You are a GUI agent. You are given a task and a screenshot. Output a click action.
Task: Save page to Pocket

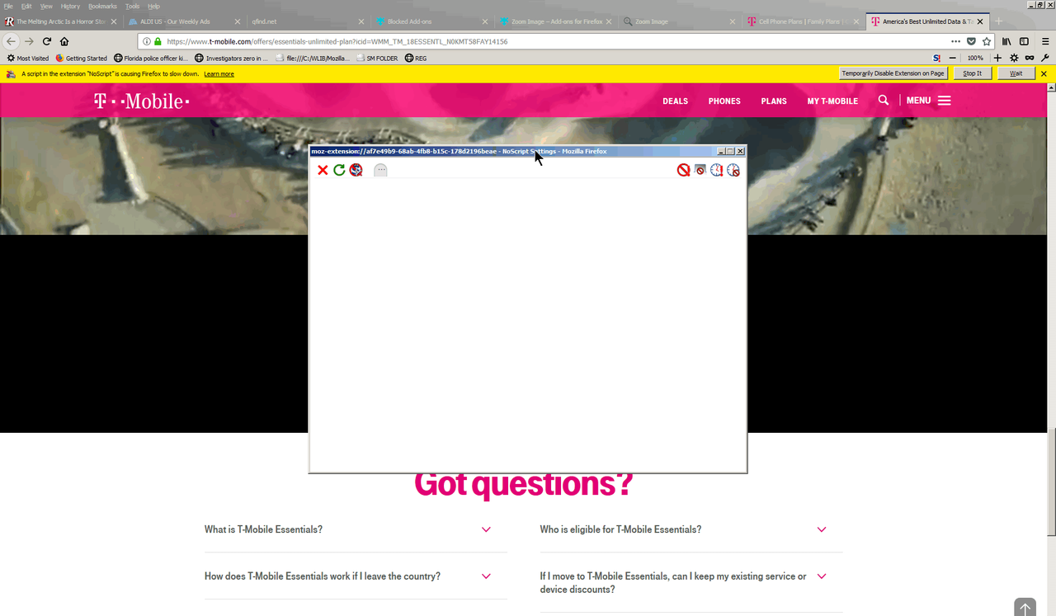(x=971, y=41)
